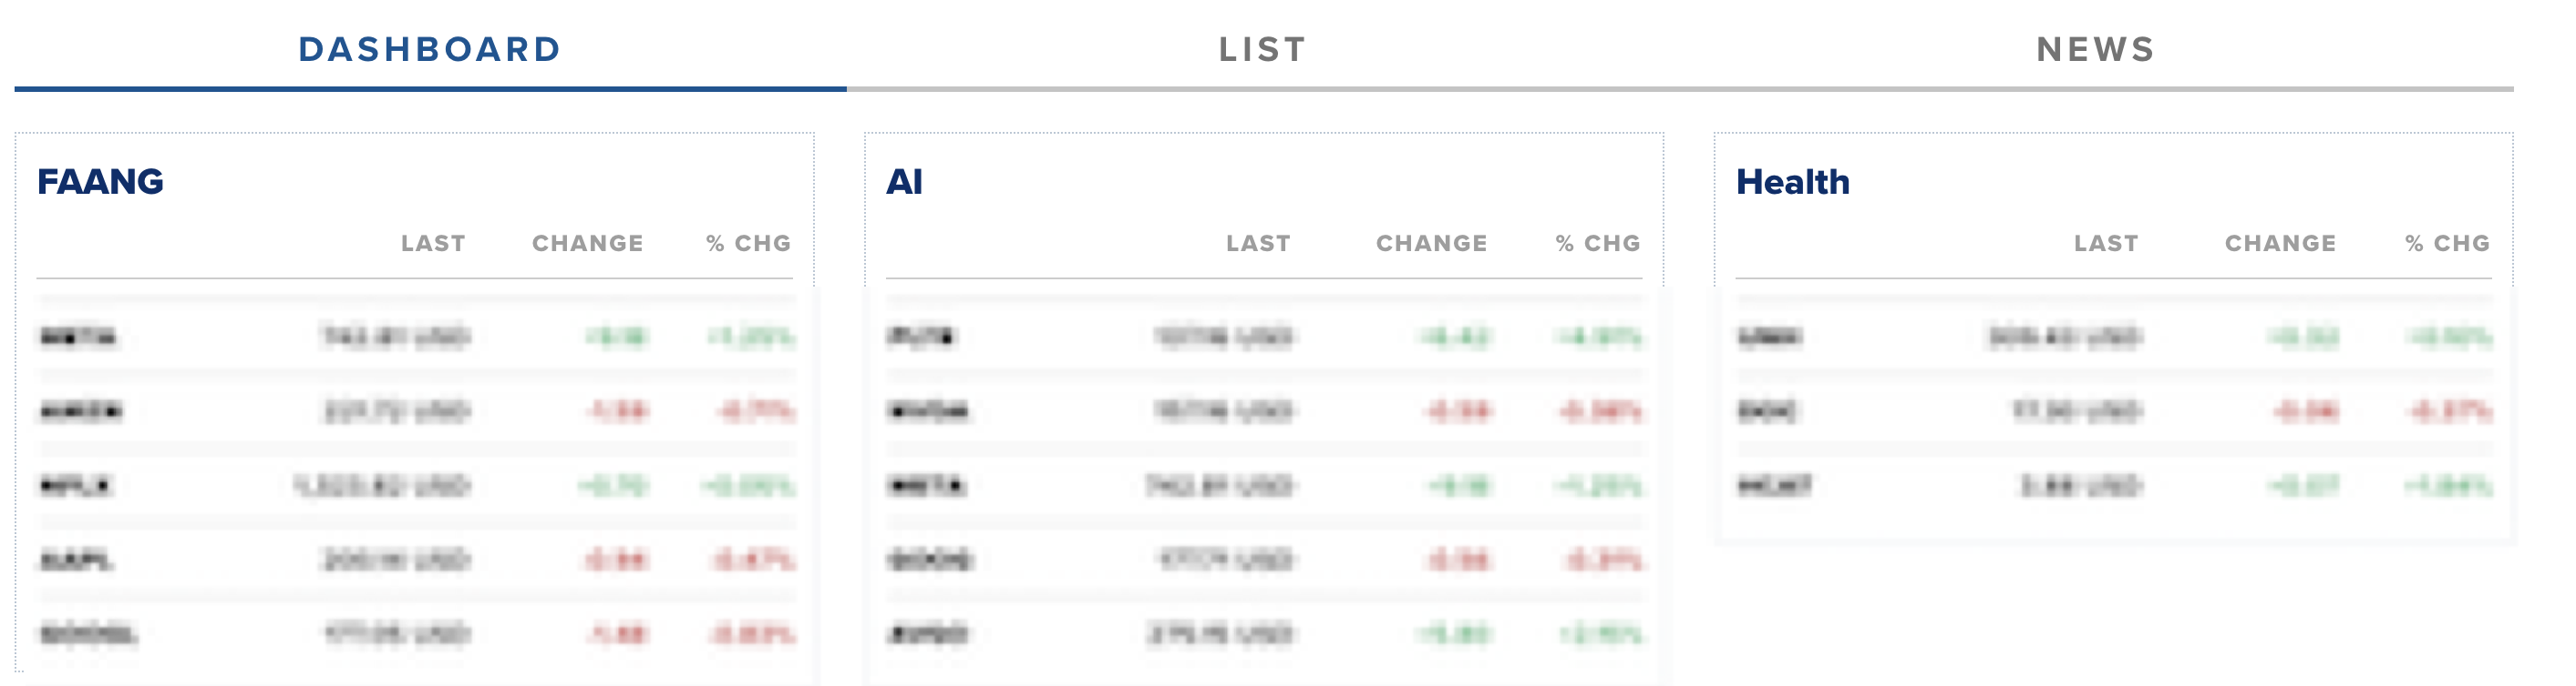This screenshot has width=2576, height=686.
Task: Sort AI list by LAST column
Action: [1258, 244]
